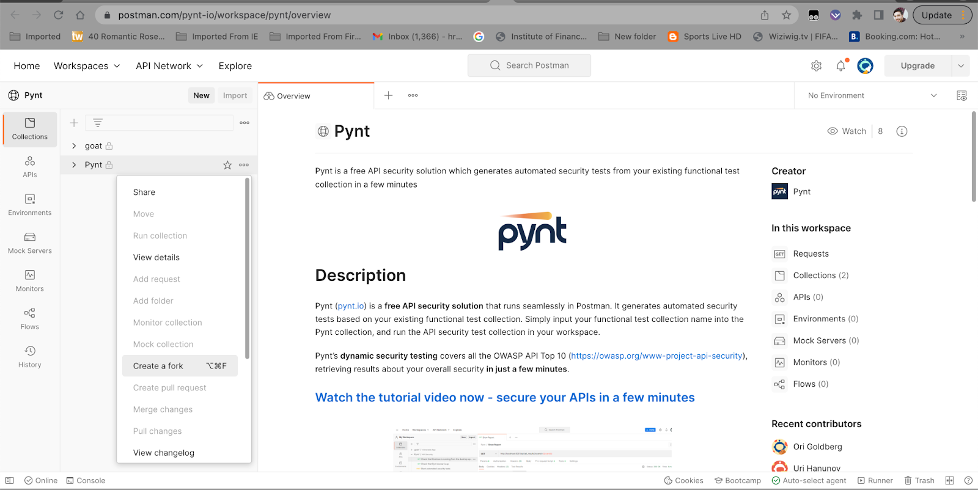Click the Upgrade button

[917, 66]
